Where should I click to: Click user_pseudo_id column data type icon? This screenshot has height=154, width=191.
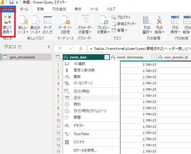(160, 57)
